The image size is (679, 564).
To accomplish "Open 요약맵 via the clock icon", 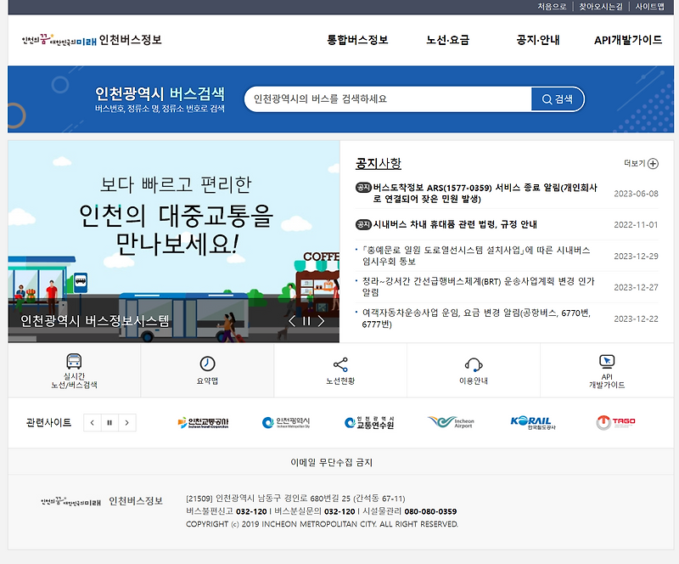I will [x=206, y=364].
